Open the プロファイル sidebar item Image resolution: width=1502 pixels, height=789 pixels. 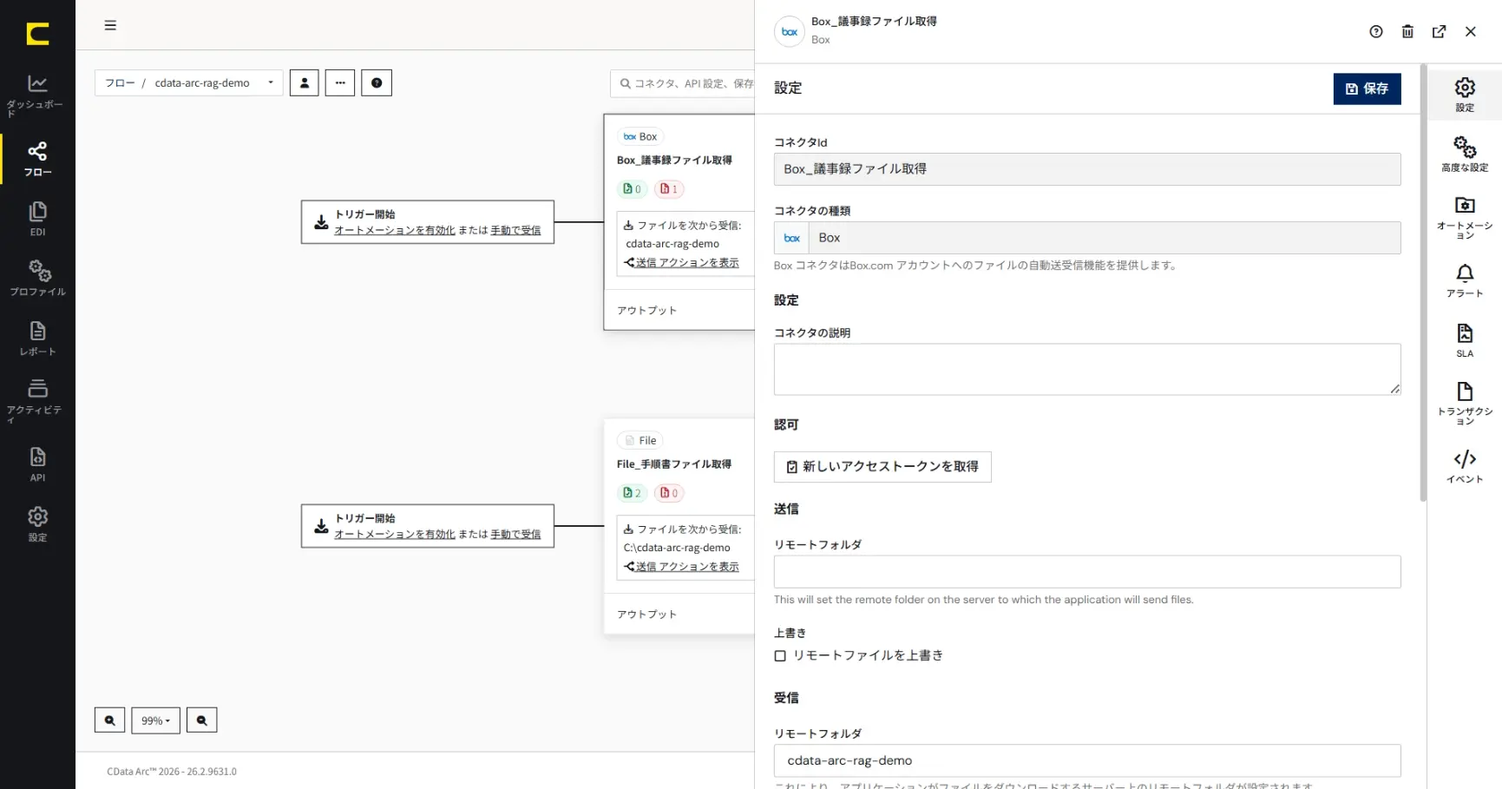point(37,278)
